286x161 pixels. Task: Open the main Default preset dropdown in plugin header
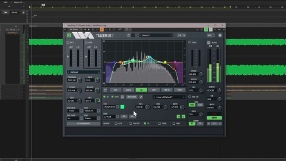156,35
